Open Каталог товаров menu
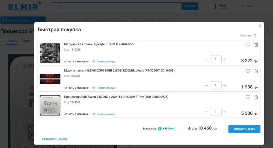 click(23, 20)
